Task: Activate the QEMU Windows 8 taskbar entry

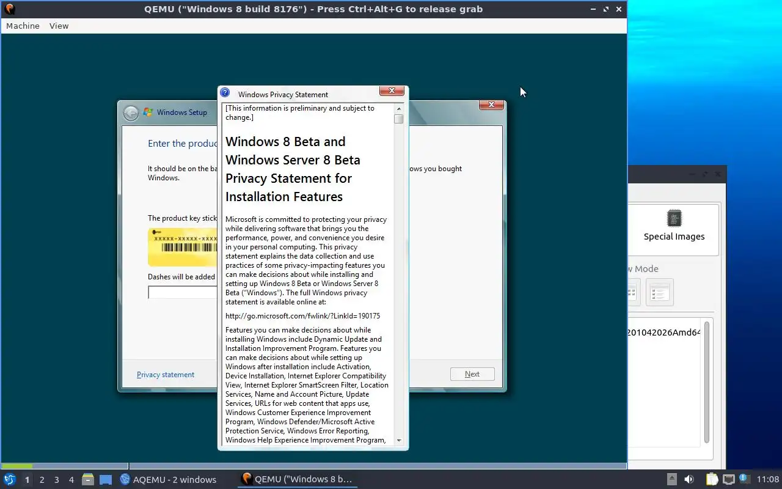Action: click(298, 479)
